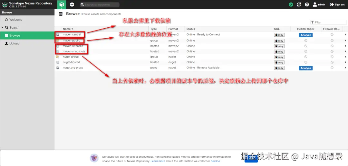
Task: Copy URL of nuget.org-proxy
Action: tap(279, 68)
